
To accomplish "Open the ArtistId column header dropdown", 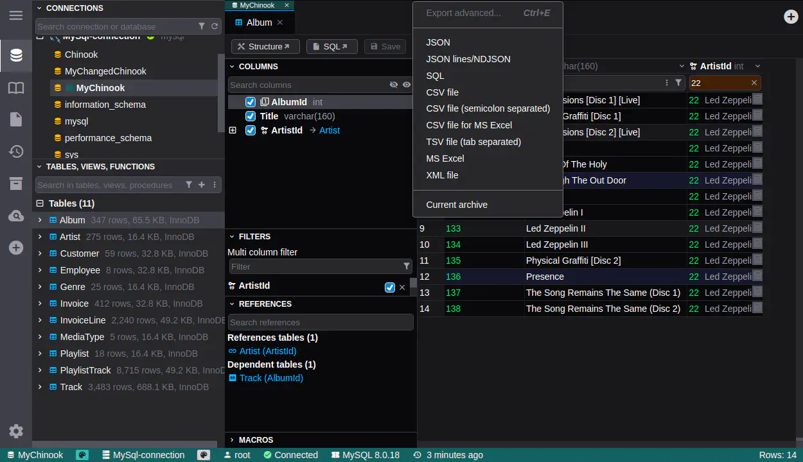I will 757,66.
